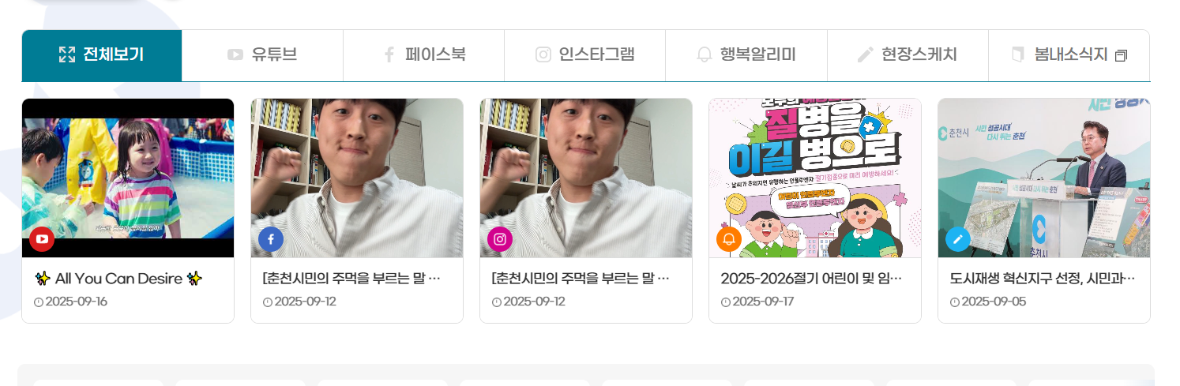Click the new-window icon beside 봄내소식지
Screen dimensions: 1180x386
[x=1121, y=56]
